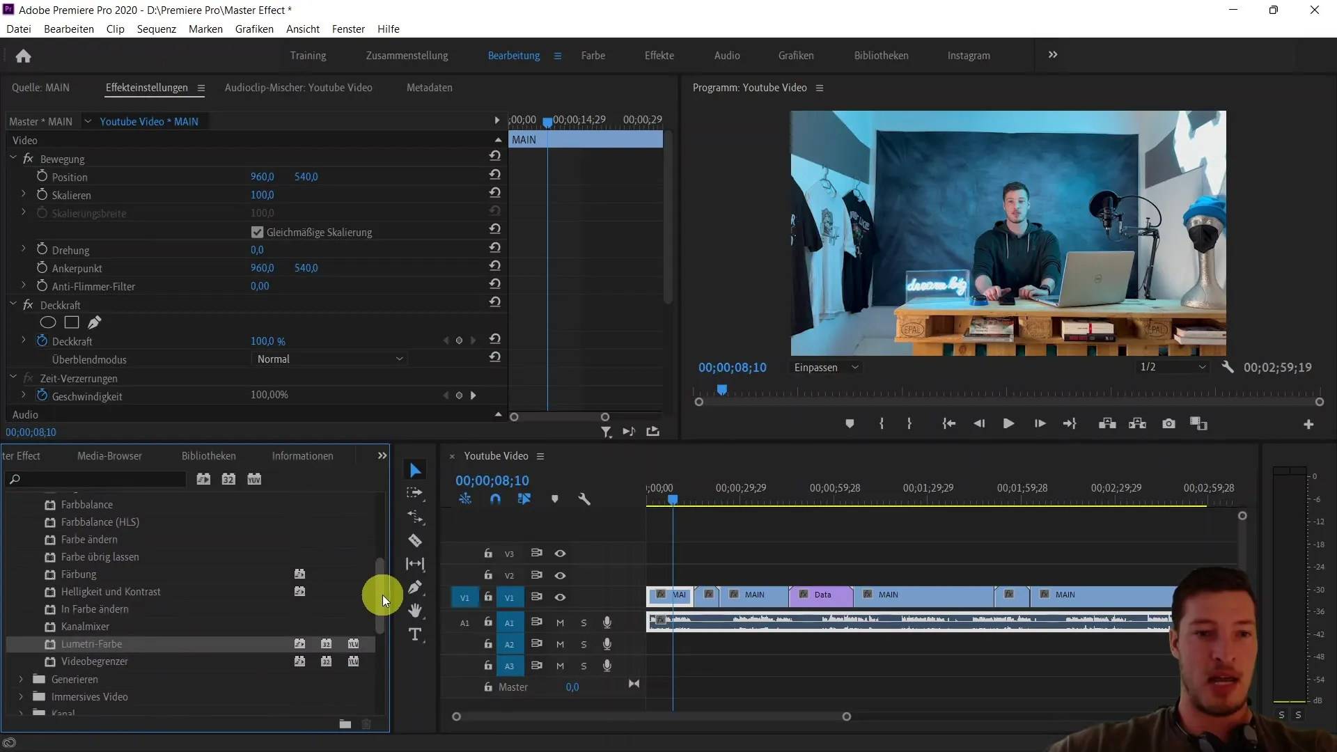Toggle Snap in timeline magnet icon
This screenshot has width=1337, height=752.
pos(495,499)
